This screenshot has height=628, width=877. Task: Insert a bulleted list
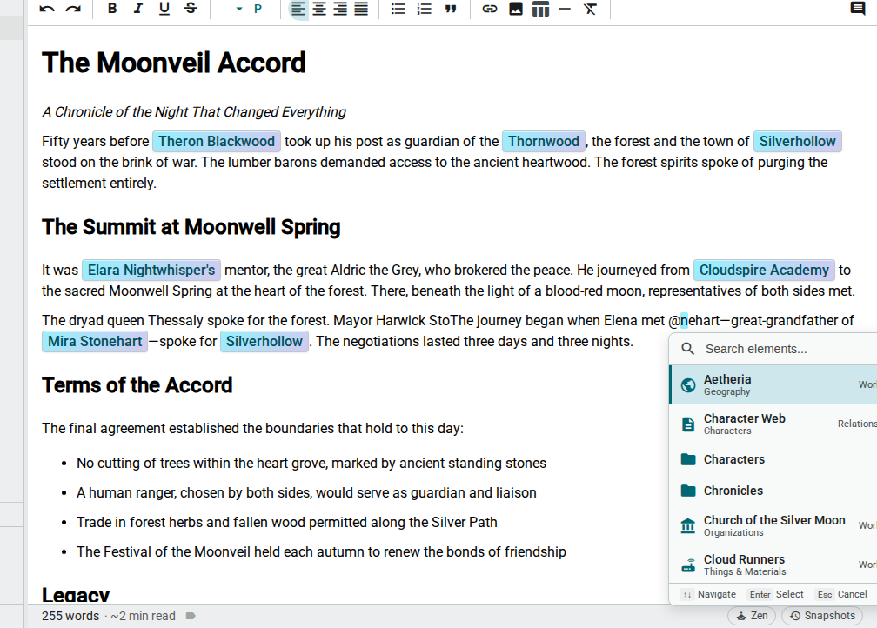pos(398,9)
